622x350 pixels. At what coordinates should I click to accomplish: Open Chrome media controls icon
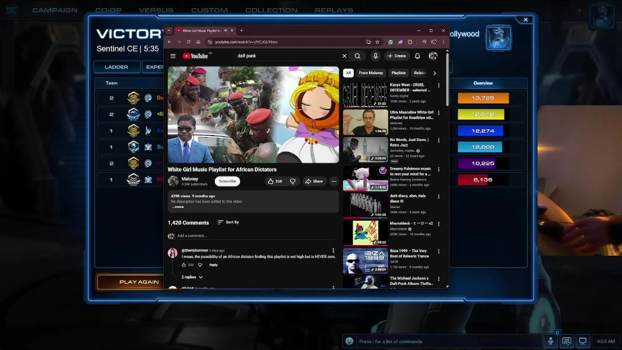coord(424,42)
